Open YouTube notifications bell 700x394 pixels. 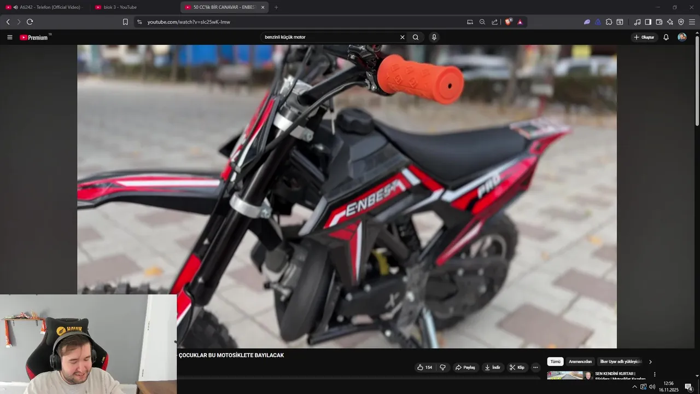tap(666, 37)
